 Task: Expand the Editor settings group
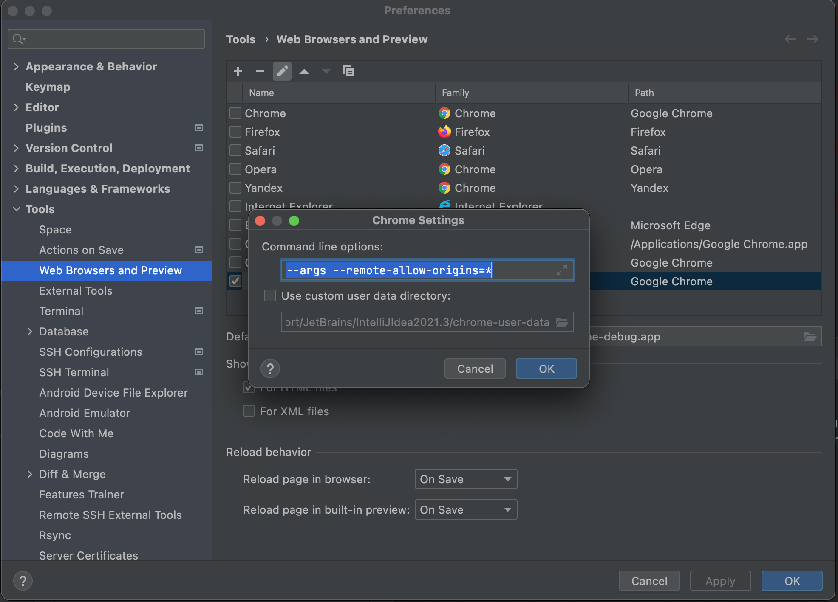click(x=16, y=107)
